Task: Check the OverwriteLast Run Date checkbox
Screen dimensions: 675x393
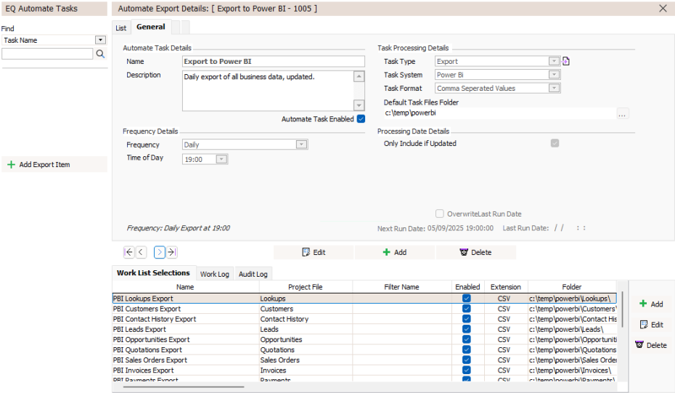Action: [x=440, y=214]
